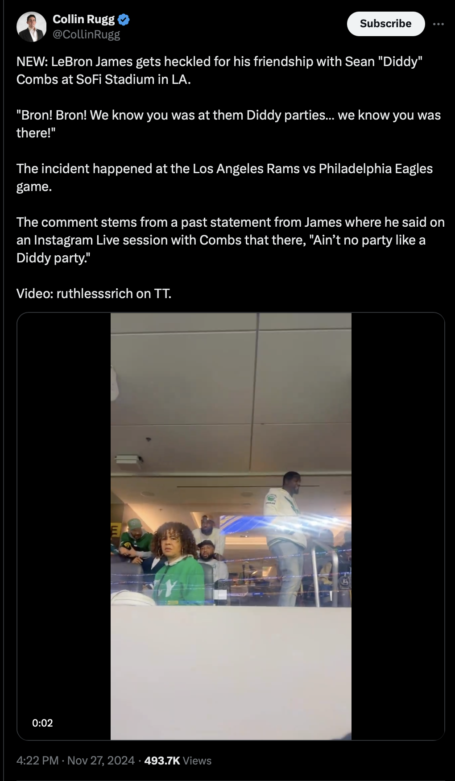The image size is (455, 781).
Task: Subscribe to Collin Rugg
Action: coord(385,24)
